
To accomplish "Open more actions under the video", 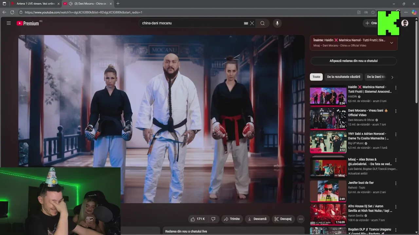I will point(301,219).
